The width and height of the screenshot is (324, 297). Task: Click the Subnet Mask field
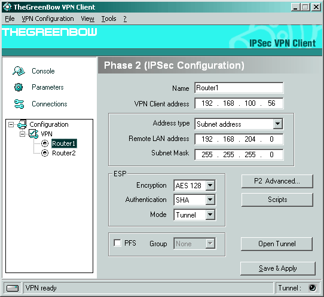(239, 155)
